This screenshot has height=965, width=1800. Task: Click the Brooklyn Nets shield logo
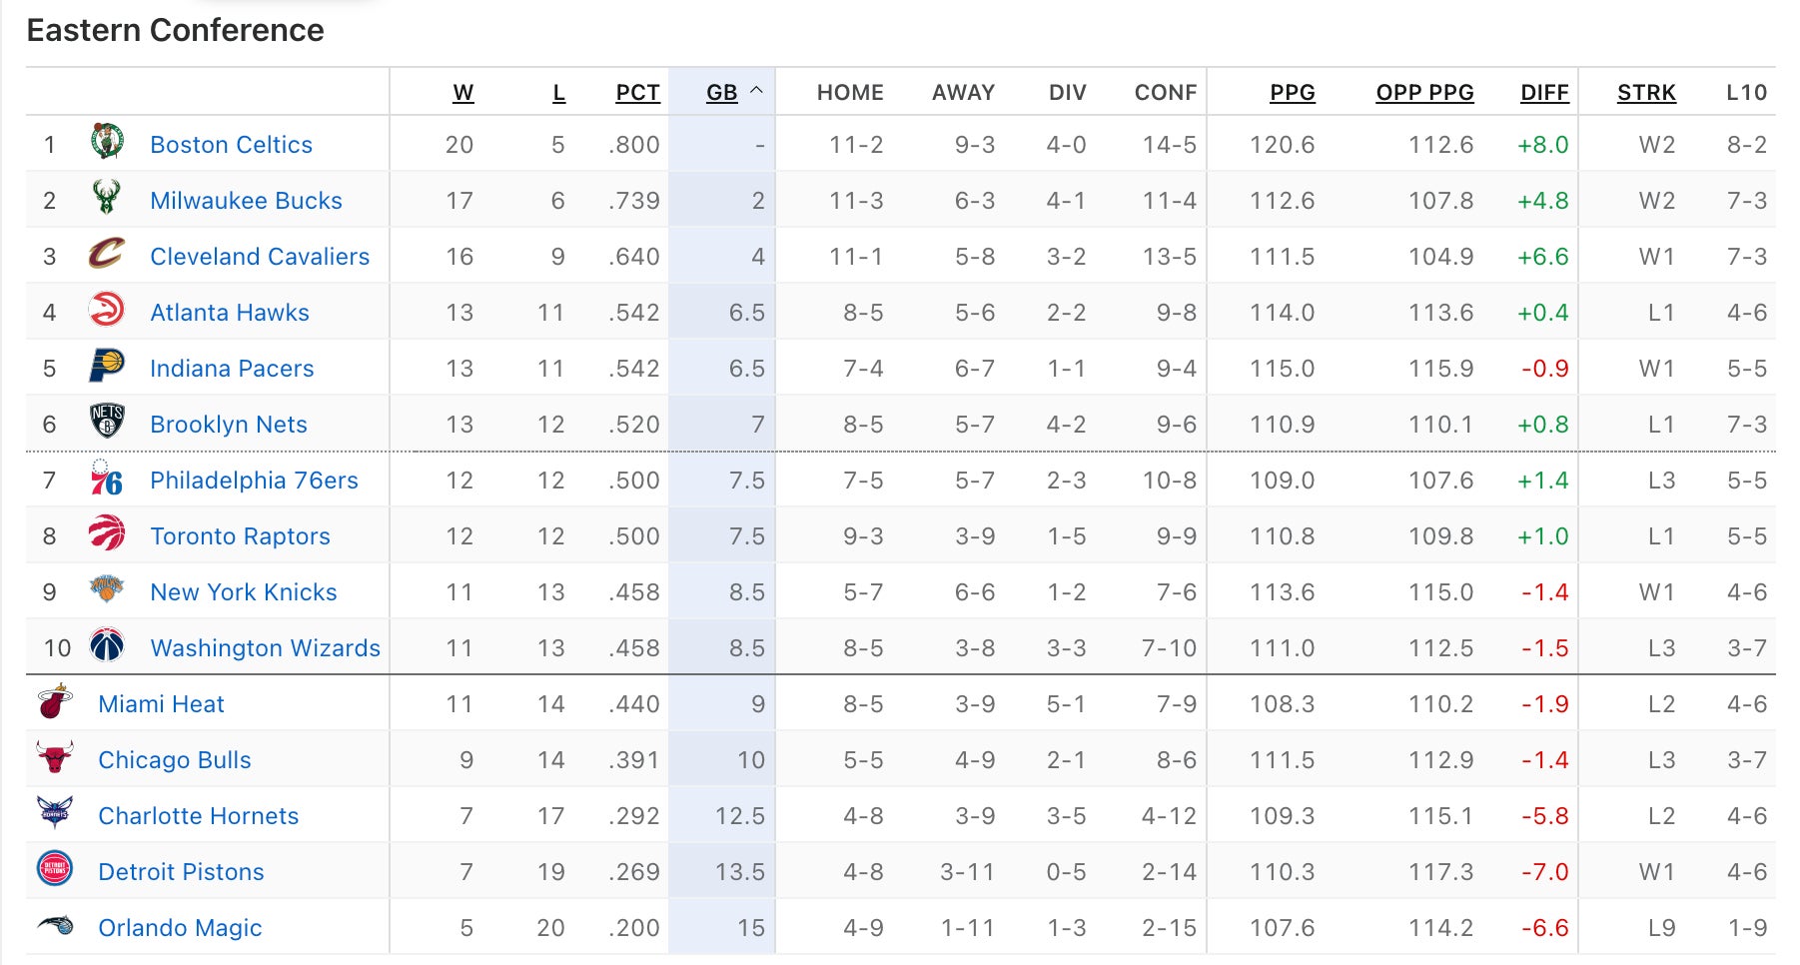point(107,422)
